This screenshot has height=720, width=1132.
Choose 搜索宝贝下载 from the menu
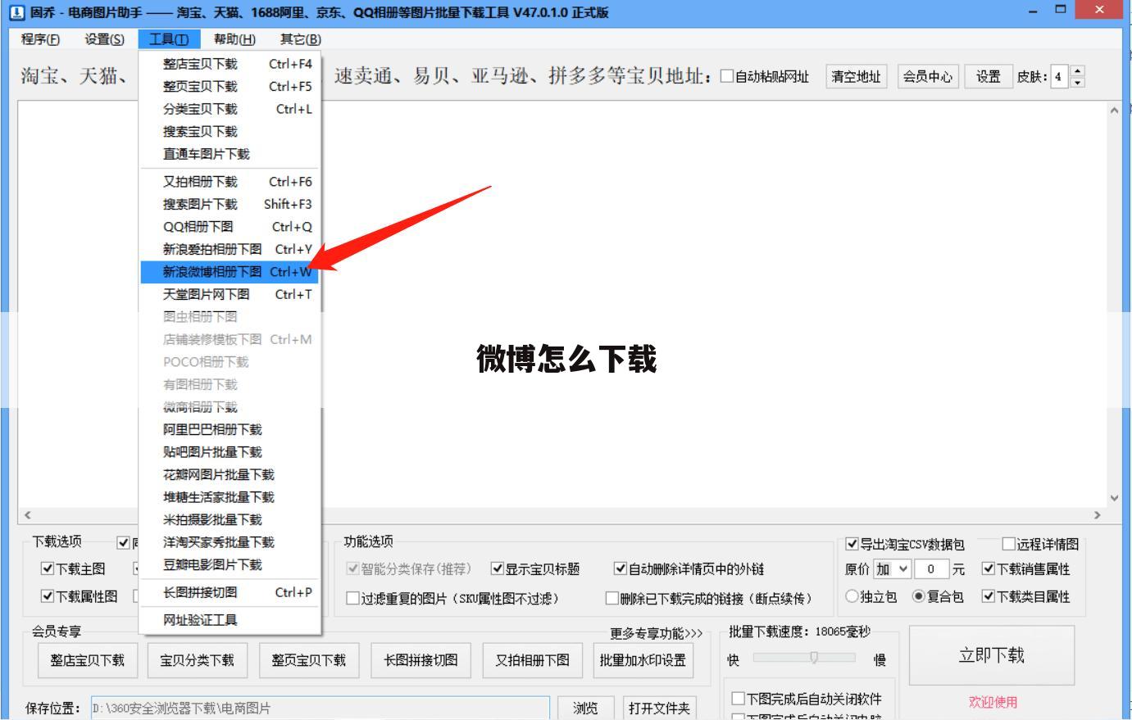tap(230, 131)
